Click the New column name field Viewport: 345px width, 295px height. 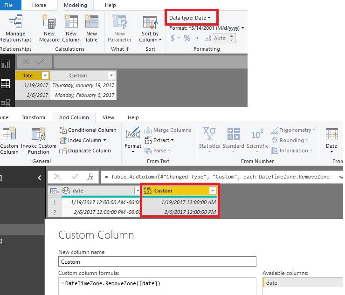point(157,261)
